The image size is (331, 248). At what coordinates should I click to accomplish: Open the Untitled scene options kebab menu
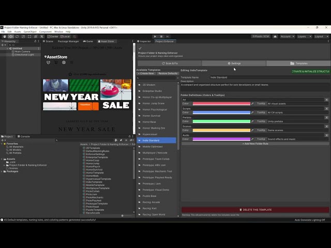pos(38,49)
